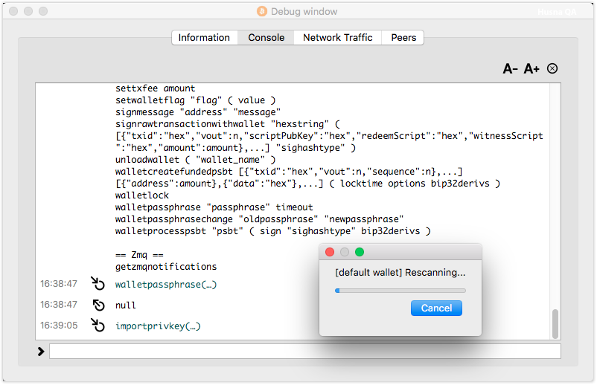Click the command icon beside importprivkey(…)
Screen dimensions: 597x385
tap(98, 325)
